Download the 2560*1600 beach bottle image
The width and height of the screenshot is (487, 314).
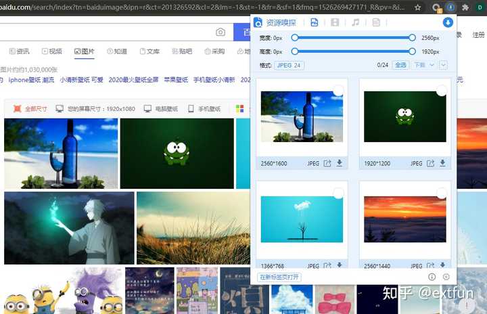(340, 163)
